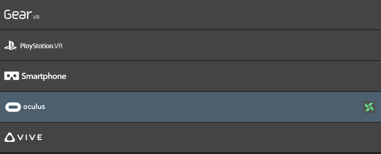The image size is (381, 154).
Task: Click the HTC Vive triangle logo
Action: pos(10,137)
